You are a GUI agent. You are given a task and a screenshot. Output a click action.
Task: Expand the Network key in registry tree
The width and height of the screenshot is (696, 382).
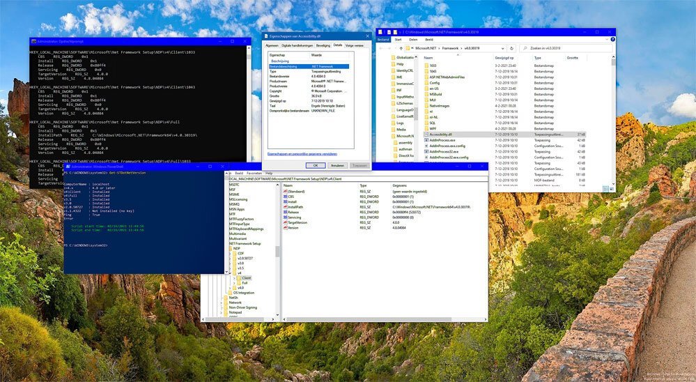[222, 303]
